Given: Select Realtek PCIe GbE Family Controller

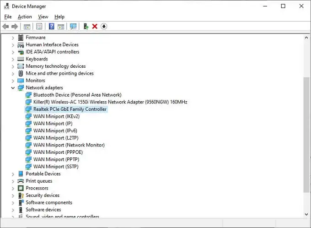Looking at the screenshot, I should (x=70, y=109).
